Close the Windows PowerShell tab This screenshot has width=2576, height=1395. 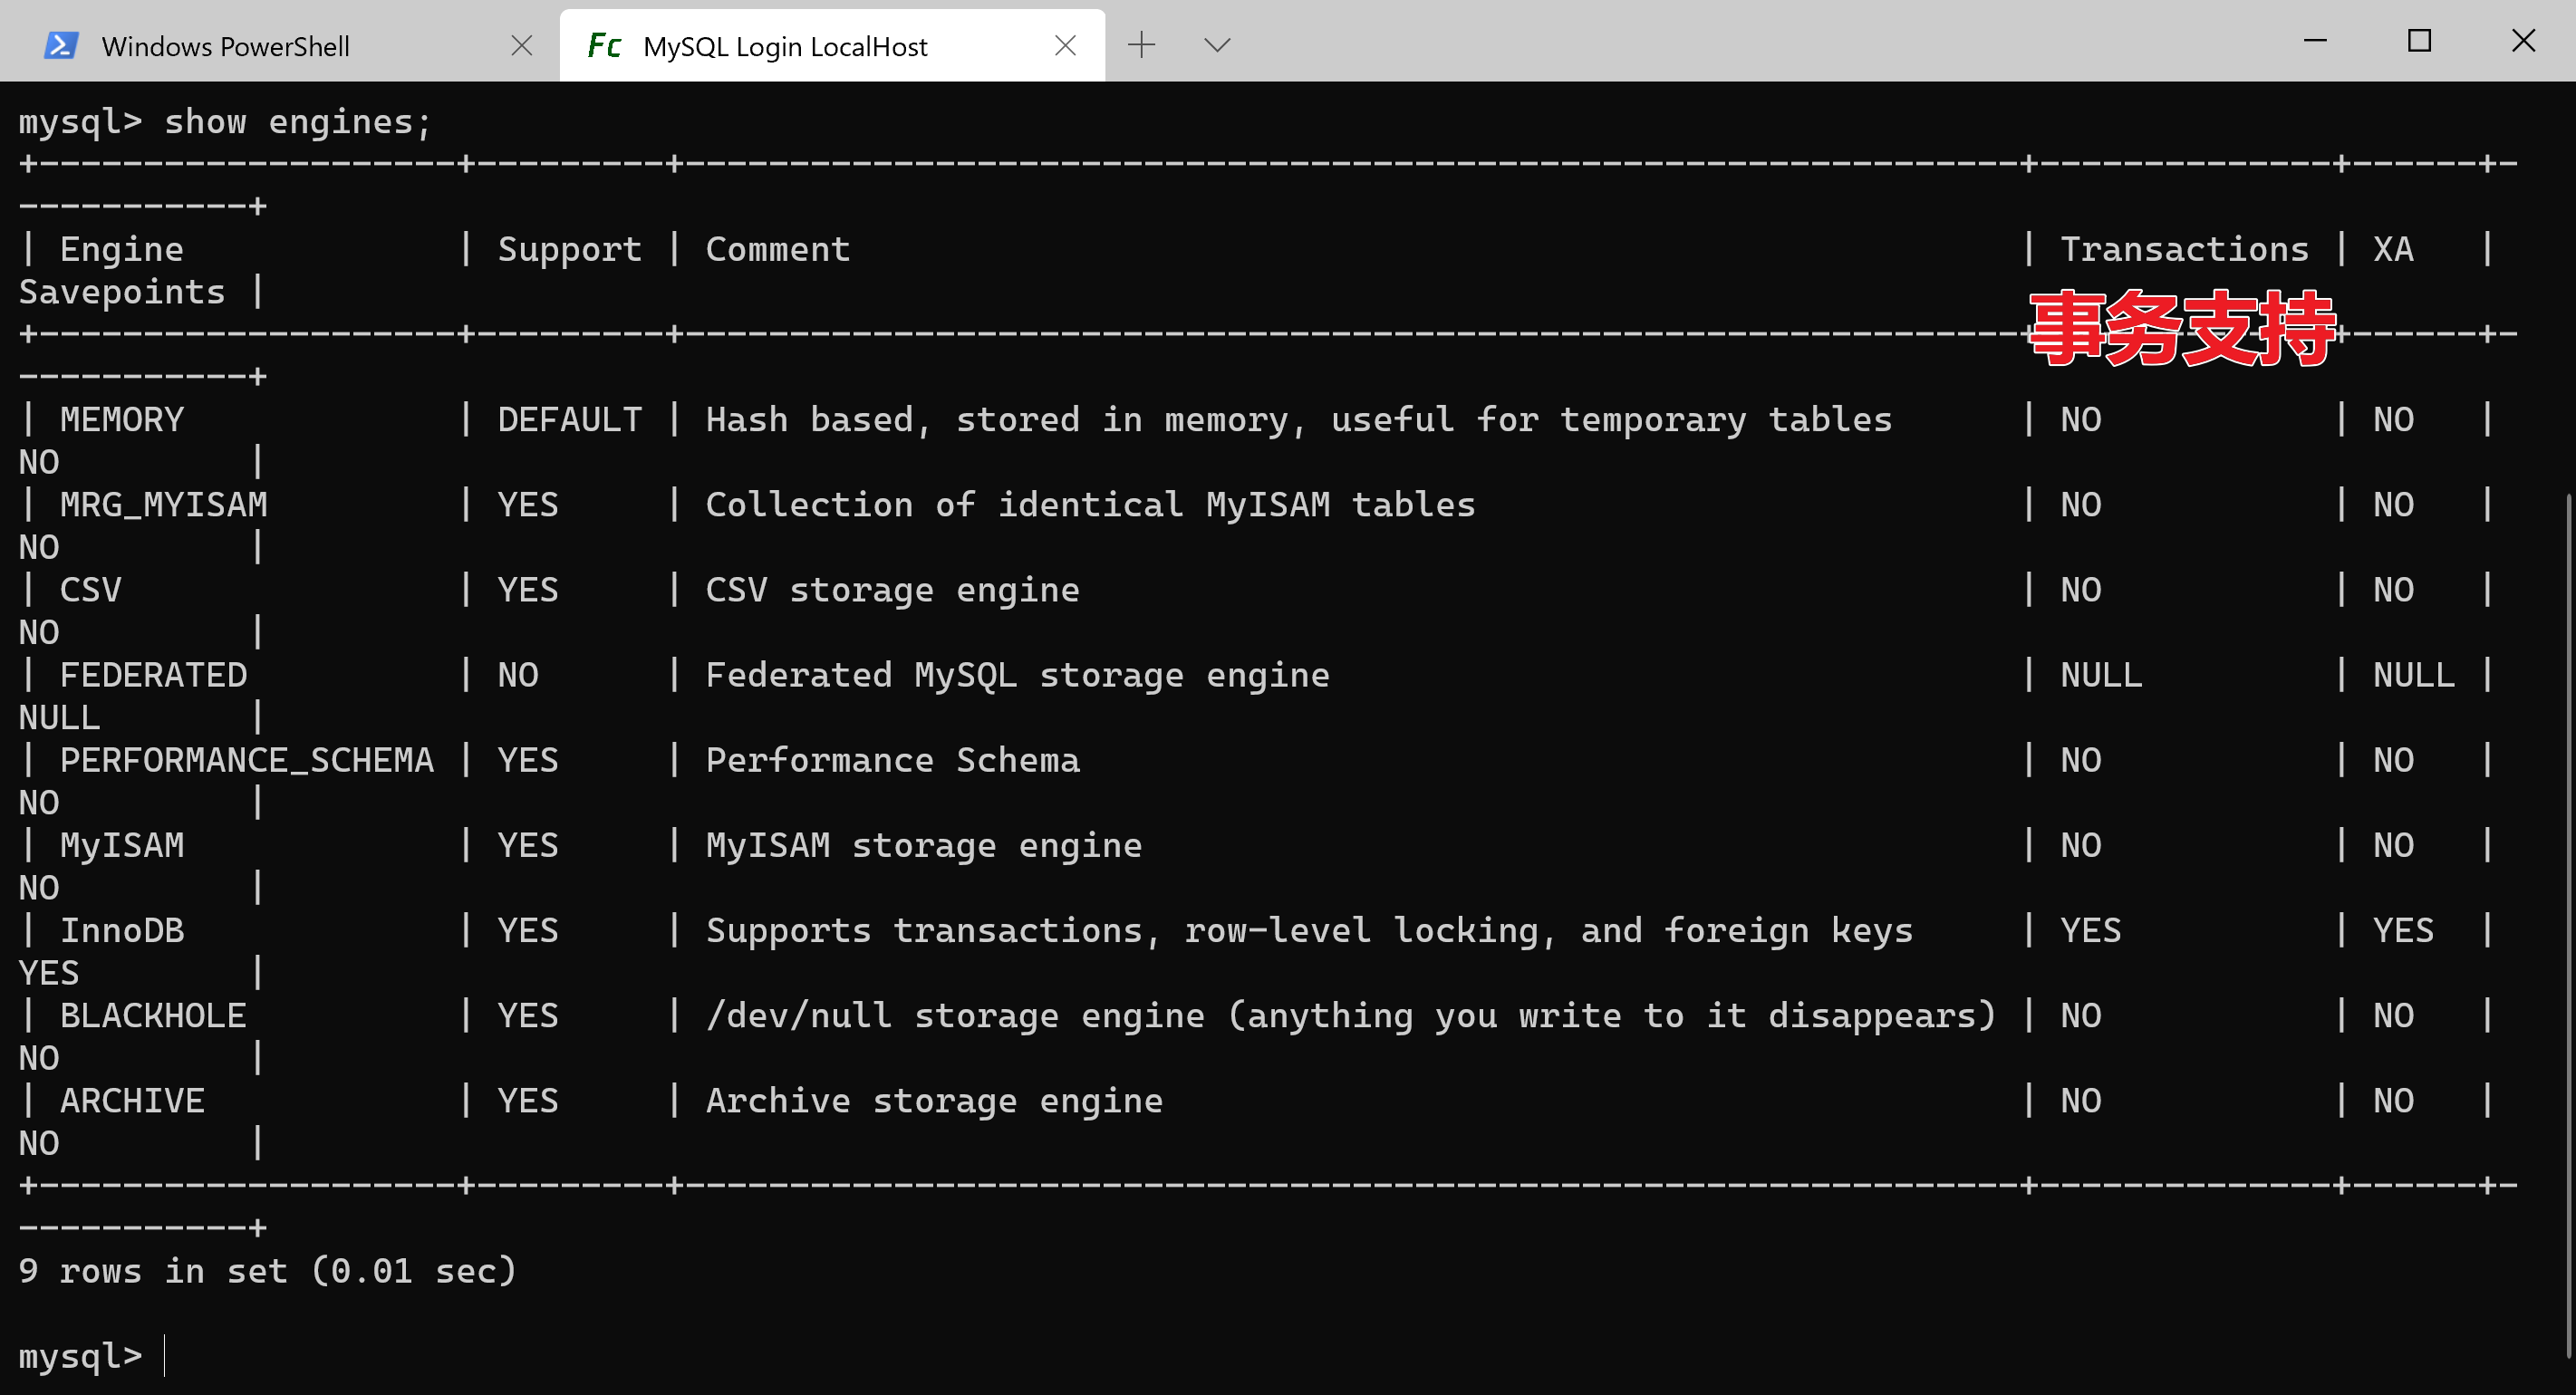coord(521,46)
